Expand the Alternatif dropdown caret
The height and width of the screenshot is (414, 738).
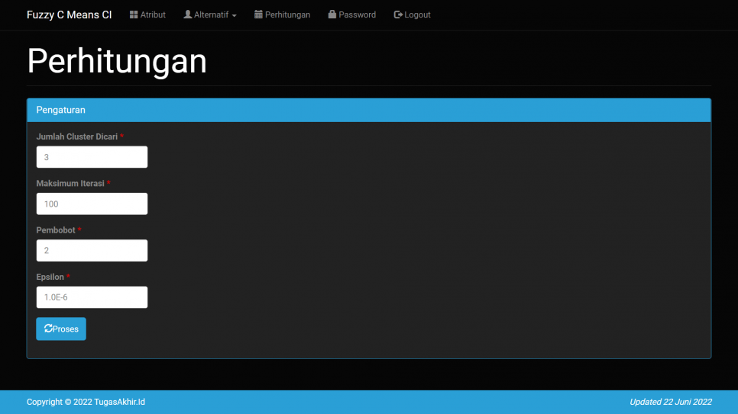click(234, 15)
